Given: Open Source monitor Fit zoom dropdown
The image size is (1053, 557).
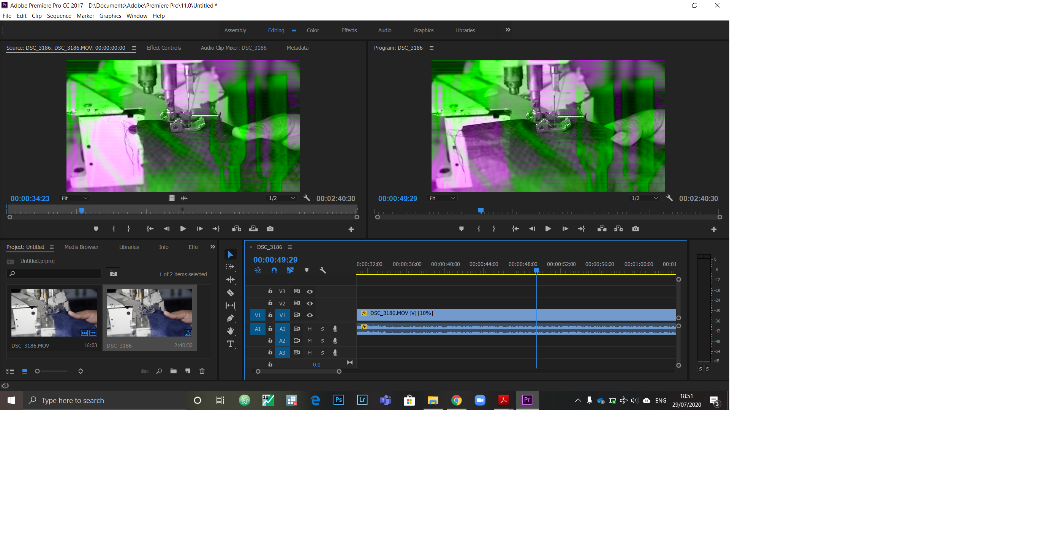Looking at the screenshot, I should click(x=74, y=198).
